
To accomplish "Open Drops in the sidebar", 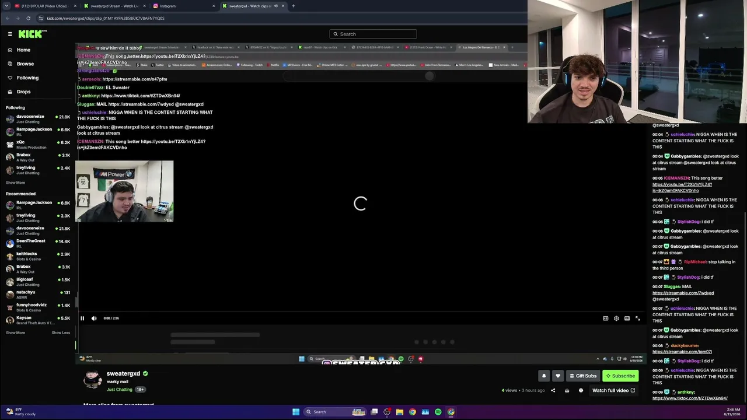I will (x=23, y=92).
